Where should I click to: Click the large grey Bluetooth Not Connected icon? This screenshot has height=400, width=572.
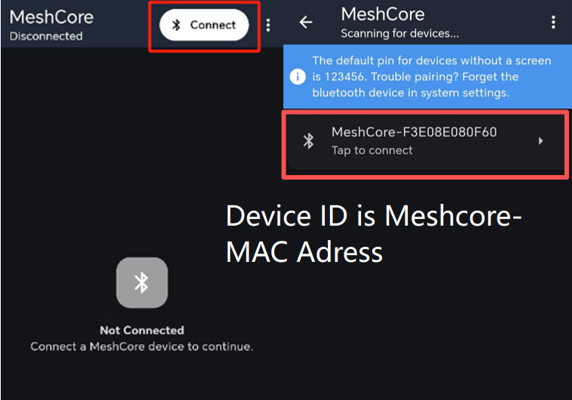click(142, 283)
